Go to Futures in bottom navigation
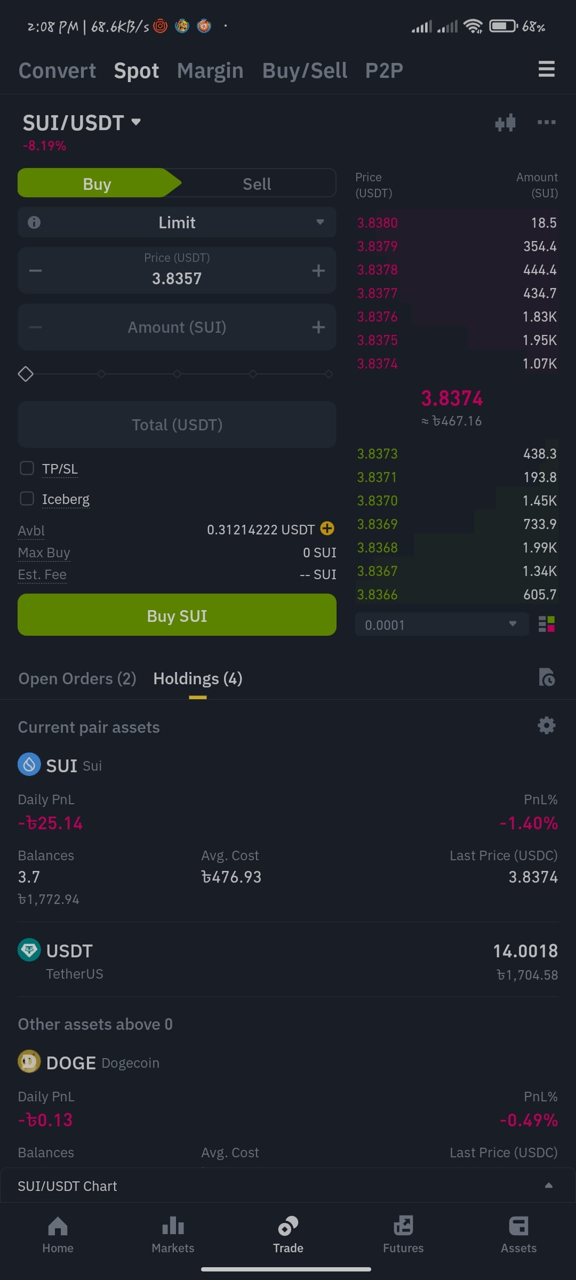This screenshot has width=576, height=1280. [403, 1235]
